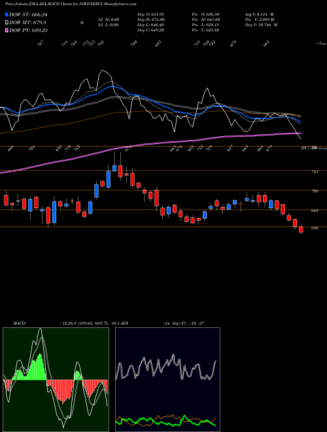Click the MACD (12,26,9) parameter values text
The height and width of the screenshot is (432, 327).
[x=89, y=323]
